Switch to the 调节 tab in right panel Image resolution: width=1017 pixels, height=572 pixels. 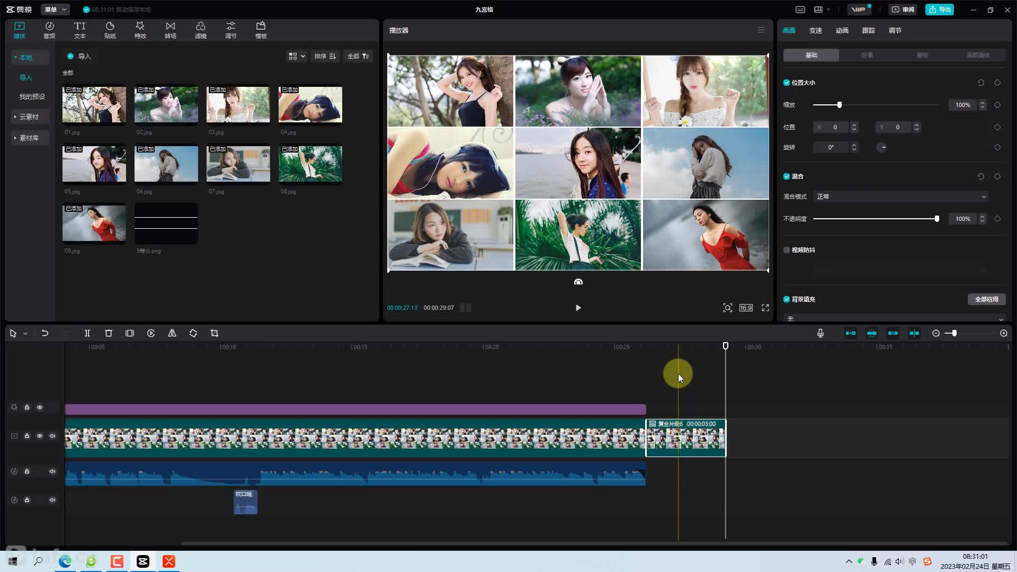coord(895,30)
